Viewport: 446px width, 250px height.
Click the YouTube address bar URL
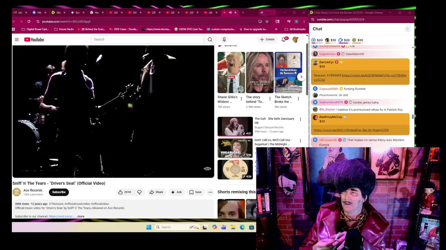[x=66, y=22]
